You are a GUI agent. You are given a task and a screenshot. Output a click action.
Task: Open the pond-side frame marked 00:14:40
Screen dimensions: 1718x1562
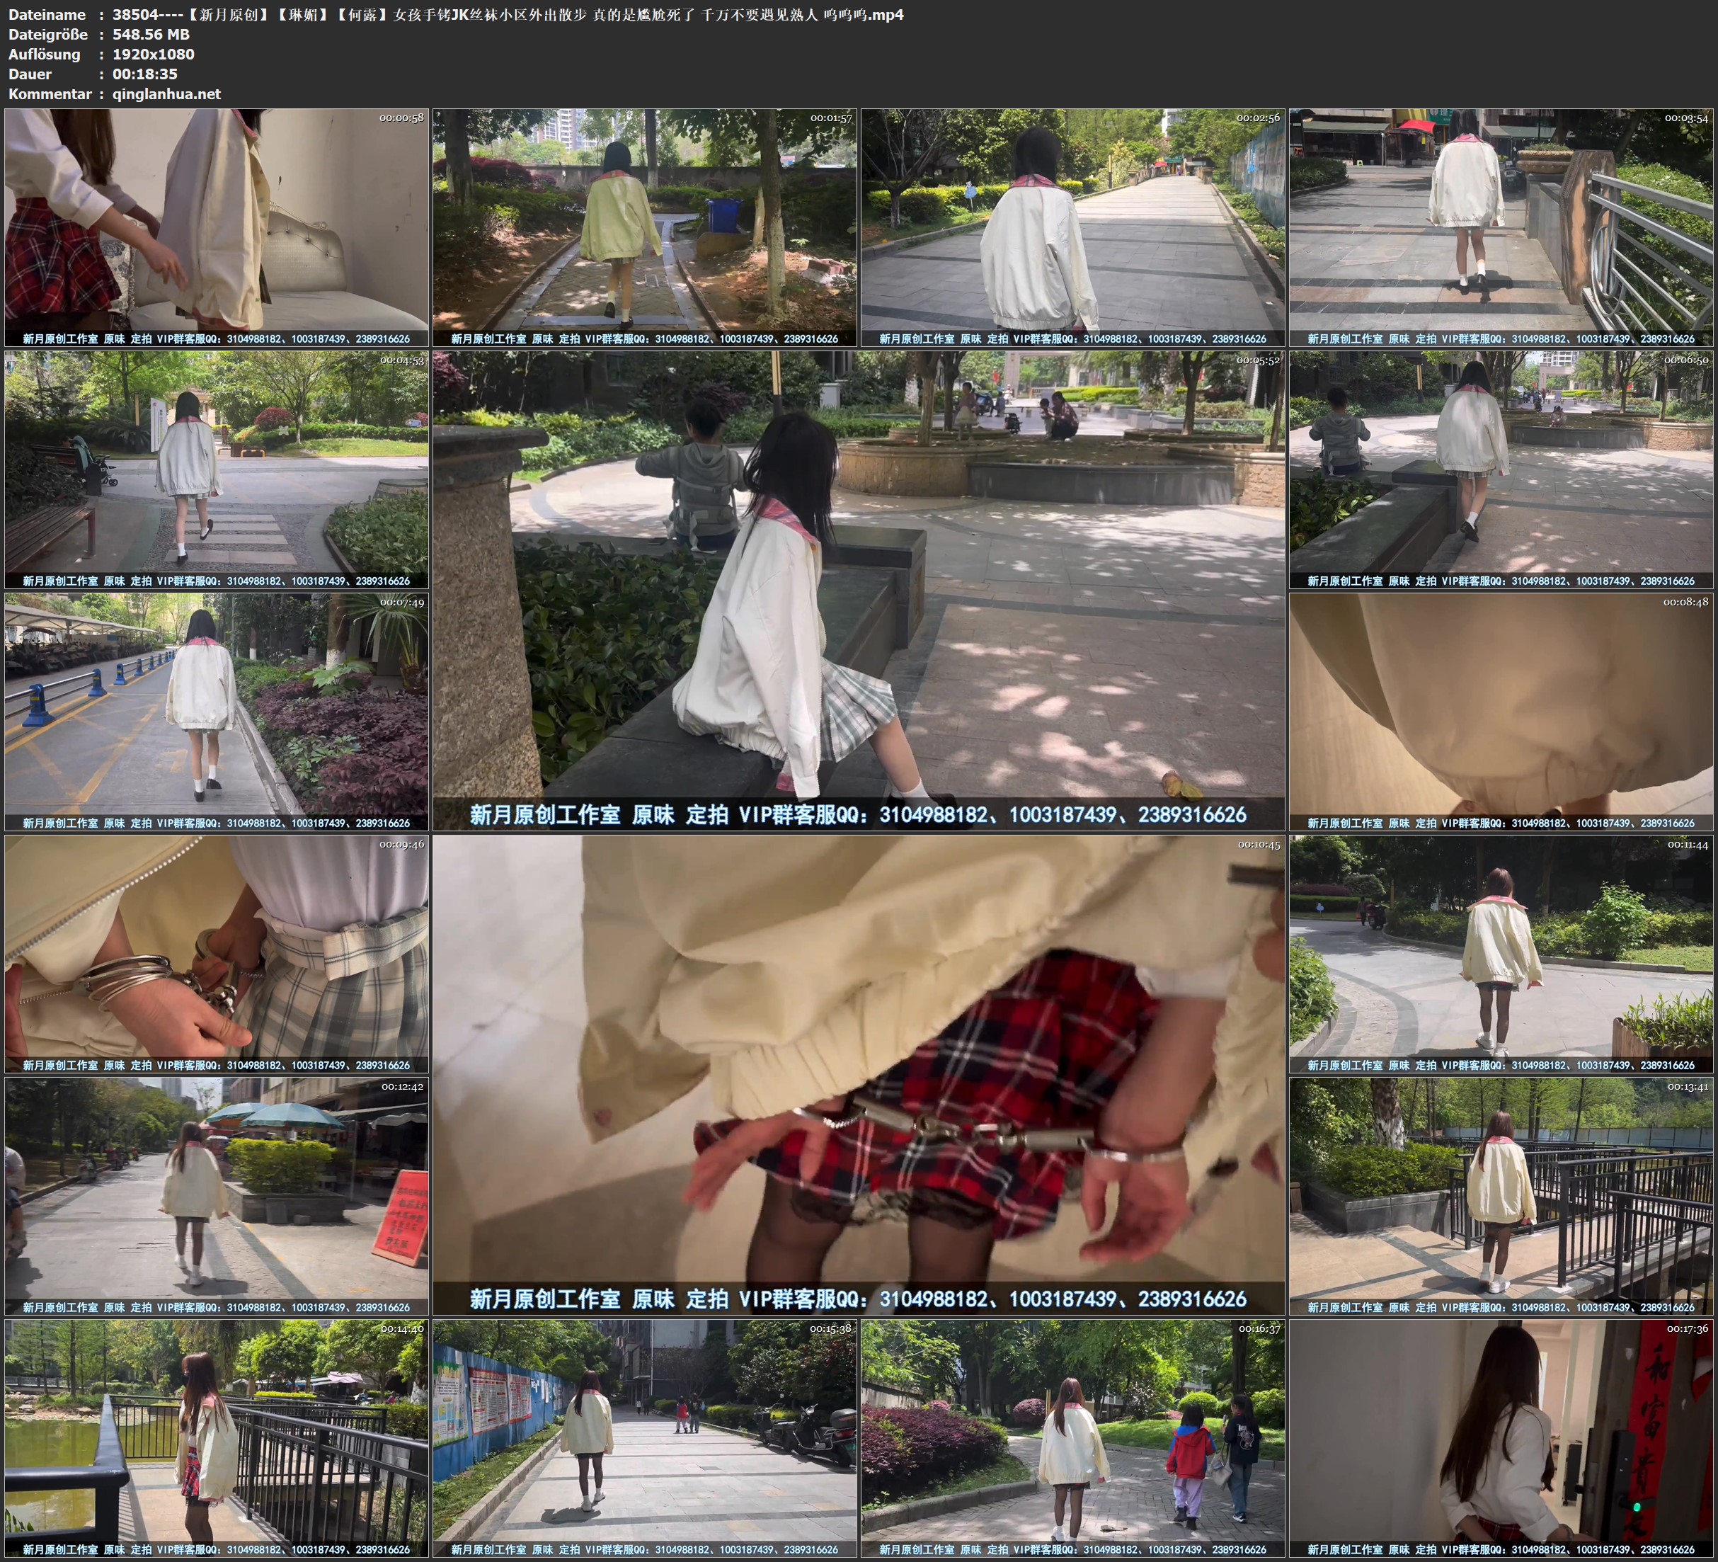click(217, 1437)
